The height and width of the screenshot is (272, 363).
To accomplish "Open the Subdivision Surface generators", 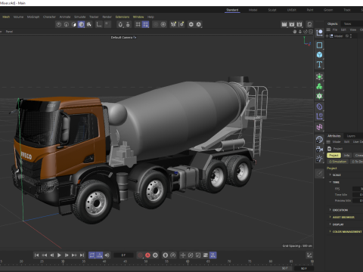I will (319, 76).
